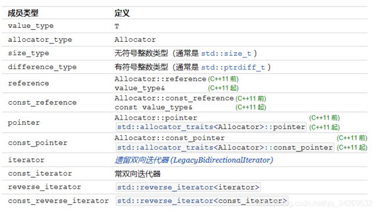Click the 常双向迭代器 definition text
Image resolution: width=377 pixels, height=212 pixels.
click(x=137, y=174)
